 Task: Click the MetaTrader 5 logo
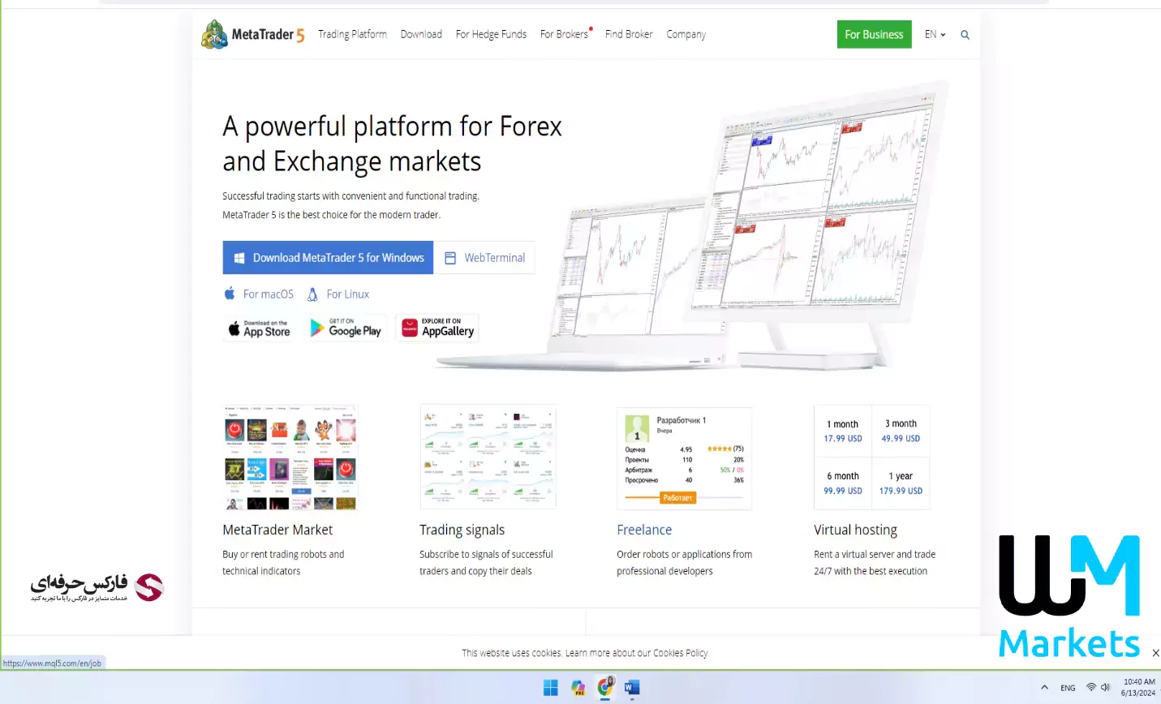click(x=253, y=34)
